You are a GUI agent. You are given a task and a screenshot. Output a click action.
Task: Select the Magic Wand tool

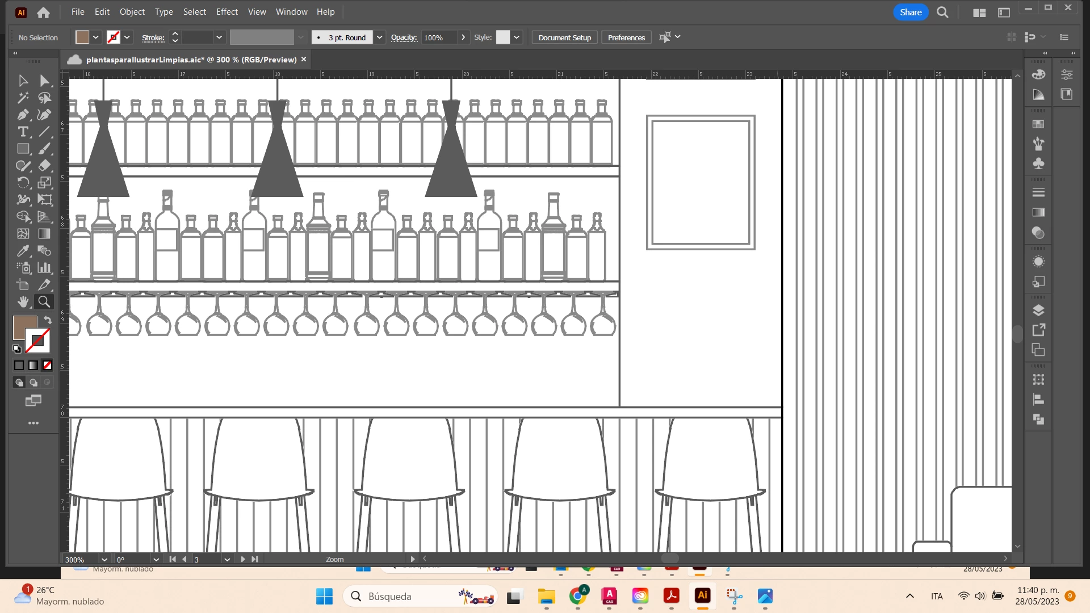pyautogui.click(x=23, y=98)
